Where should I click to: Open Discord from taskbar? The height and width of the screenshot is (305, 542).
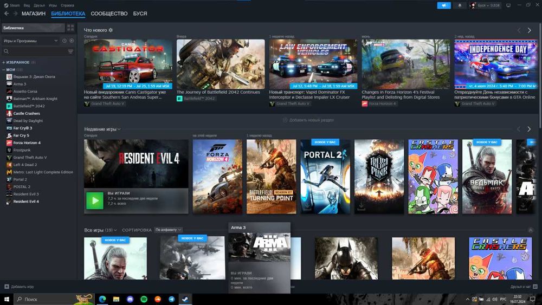(130, 299)
